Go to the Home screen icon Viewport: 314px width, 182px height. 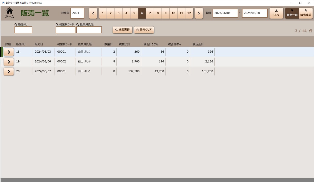[10, 13]
